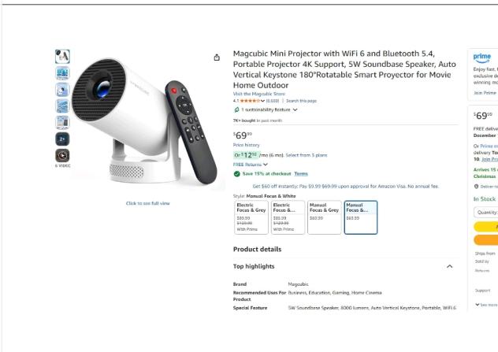
Task: Select Manual Focus & Grey style
Action: tap(325, 217)
